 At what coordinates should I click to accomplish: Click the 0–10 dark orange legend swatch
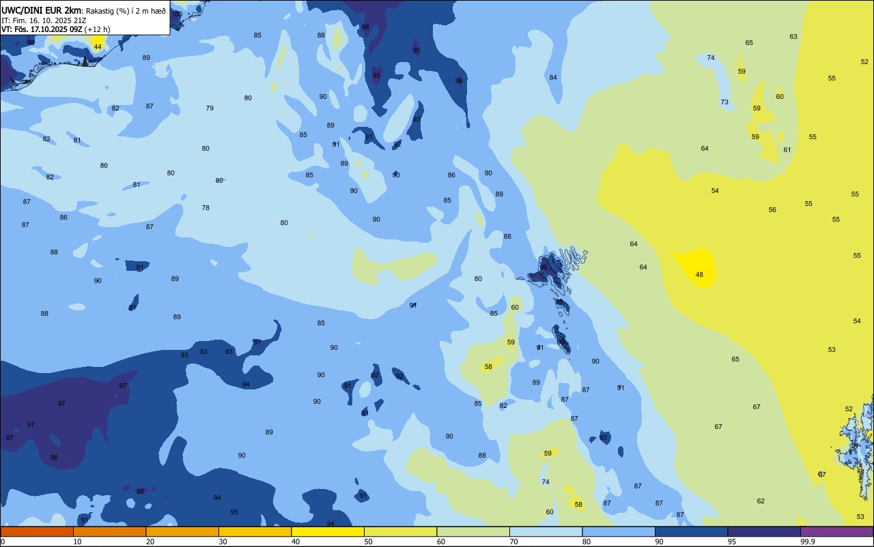[x=37, y=531]
